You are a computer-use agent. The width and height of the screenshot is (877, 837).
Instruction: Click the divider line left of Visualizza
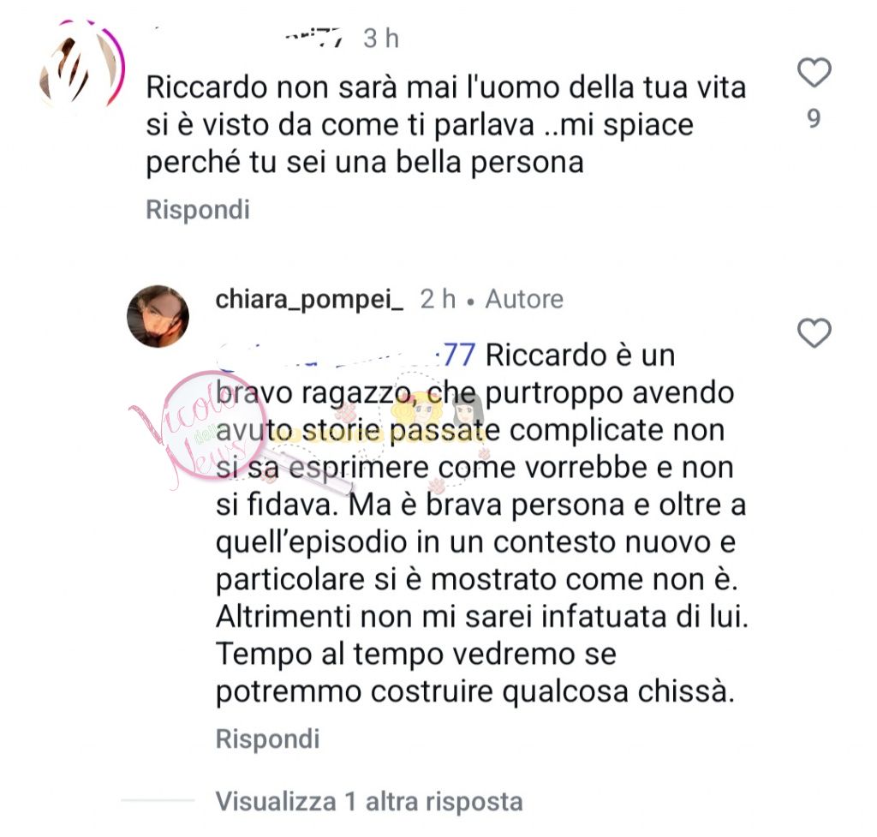[158, 801]
